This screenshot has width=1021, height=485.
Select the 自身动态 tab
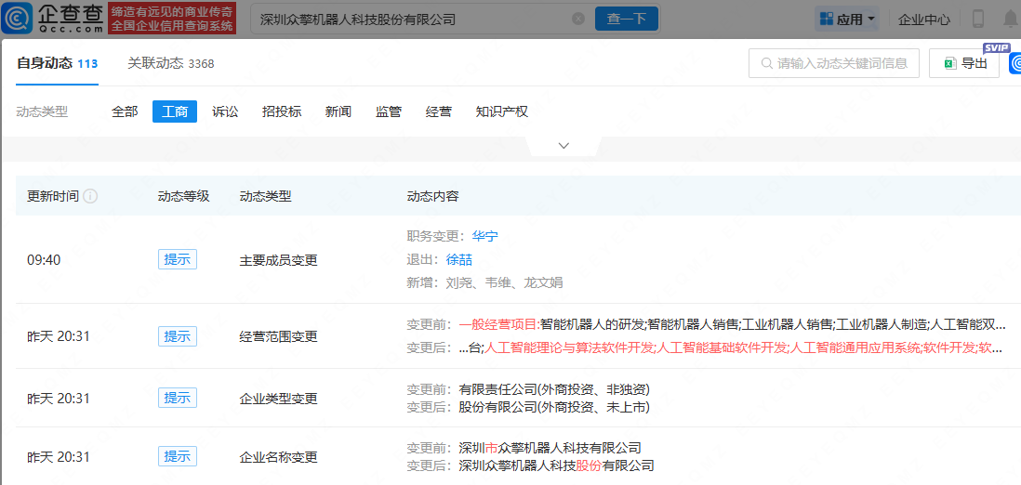[57, 63]
